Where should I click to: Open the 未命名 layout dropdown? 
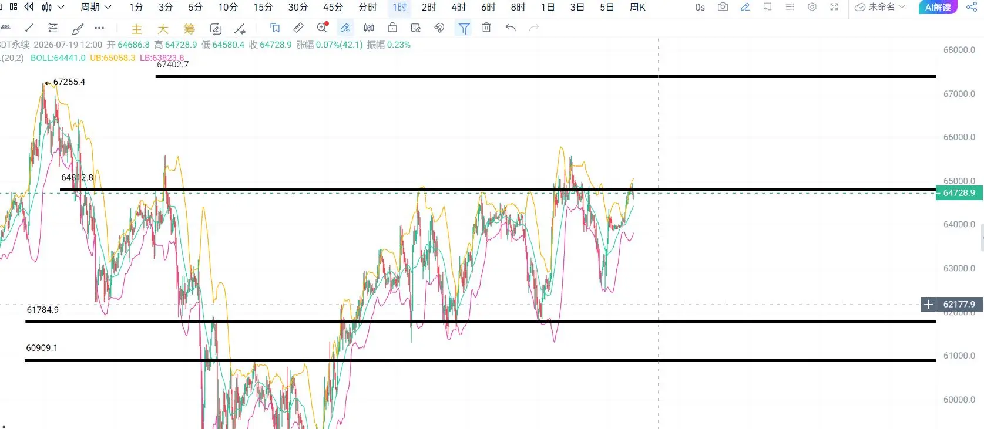coord(880,7)
